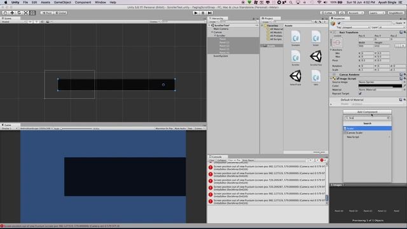Select Main Camera in Hierarchy

click(x=221, y=29)
